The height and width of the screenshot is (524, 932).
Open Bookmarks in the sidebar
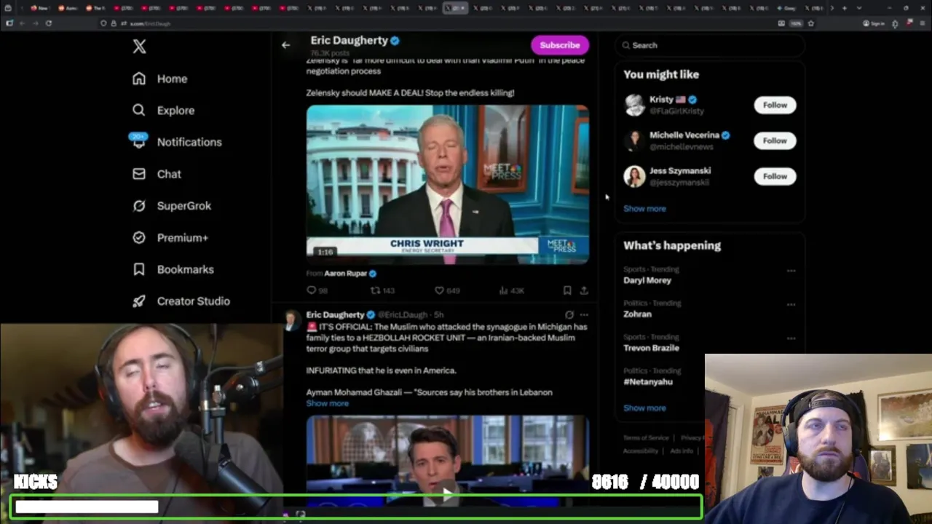point(173,269)
